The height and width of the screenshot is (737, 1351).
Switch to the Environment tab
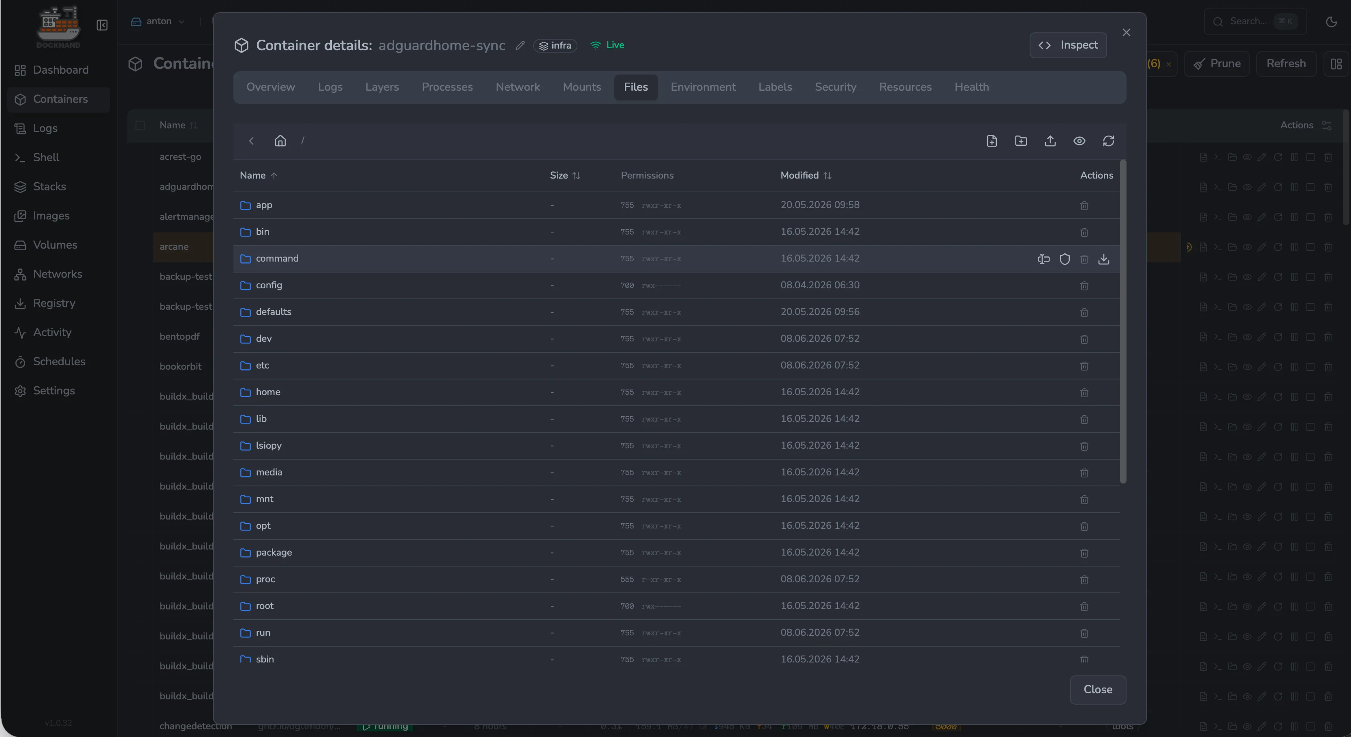pyautogui.click(x=703, y=87)
